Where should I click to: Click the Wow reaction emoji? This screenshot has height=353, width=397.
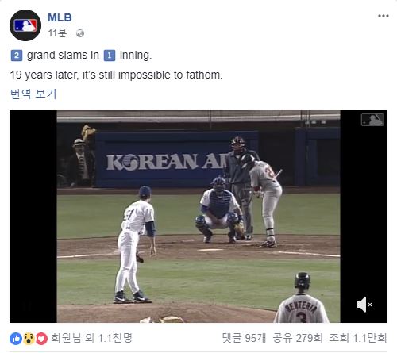29,339
